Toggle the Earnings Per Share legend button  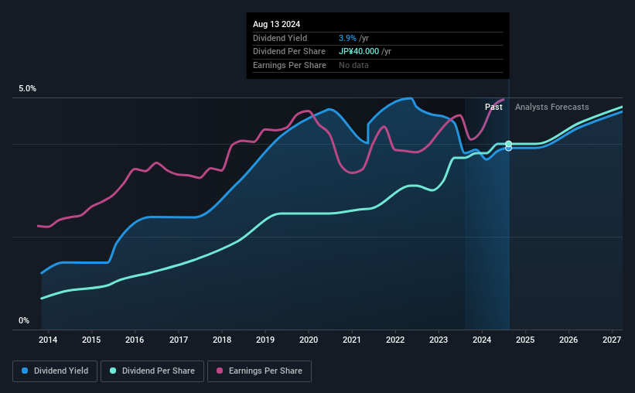click(x=259, y=371)
